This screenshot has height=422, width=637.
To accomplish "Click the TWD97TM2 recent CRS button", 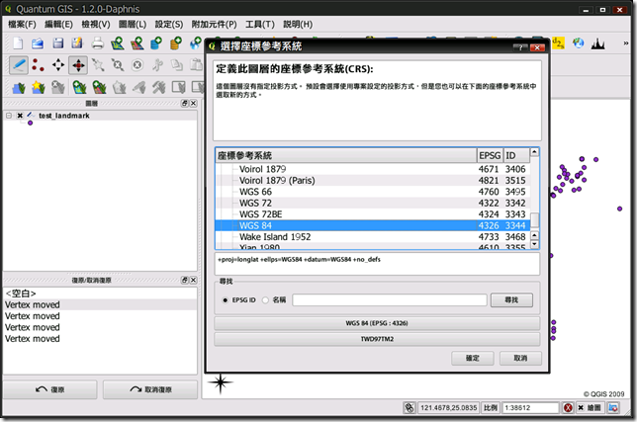I will (377, 339).
